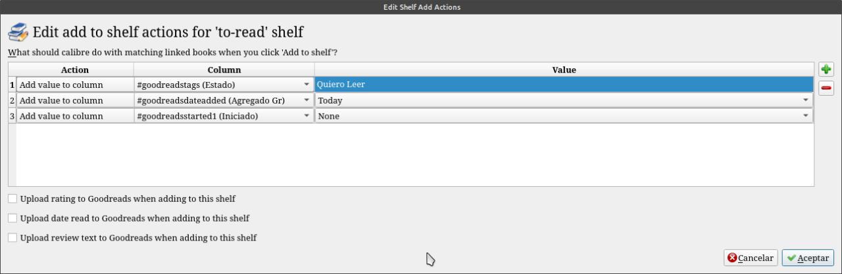This screenshot has width=842, height=274.
Task: Open the #goodreadsstarted1 (Iniciado) column dropdown
Action: [307, 116]
